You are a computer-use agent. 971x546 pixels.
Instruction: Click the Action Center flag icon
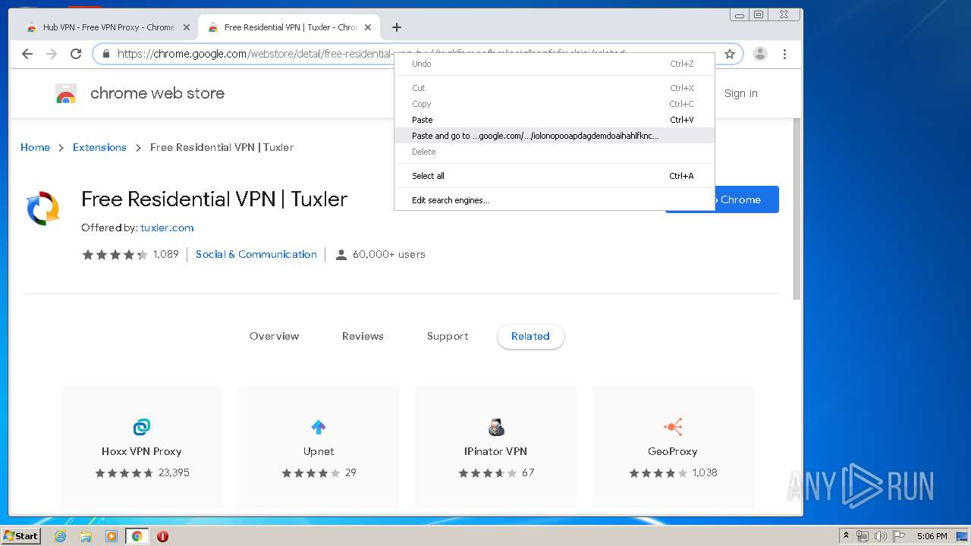[x=898, y=536]
